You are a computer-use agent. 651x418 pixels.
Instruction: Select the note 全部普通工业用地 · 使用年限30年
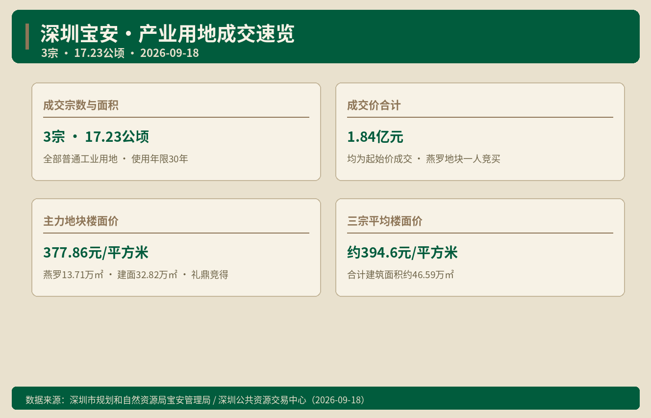click(116, 159)
